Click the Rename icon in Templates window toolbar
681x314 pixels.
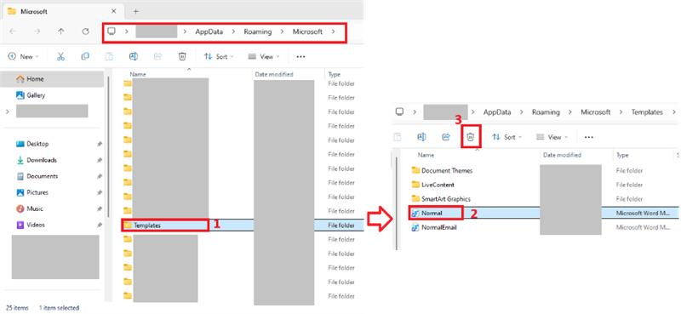pyautogui.click(x=421, y=137)
